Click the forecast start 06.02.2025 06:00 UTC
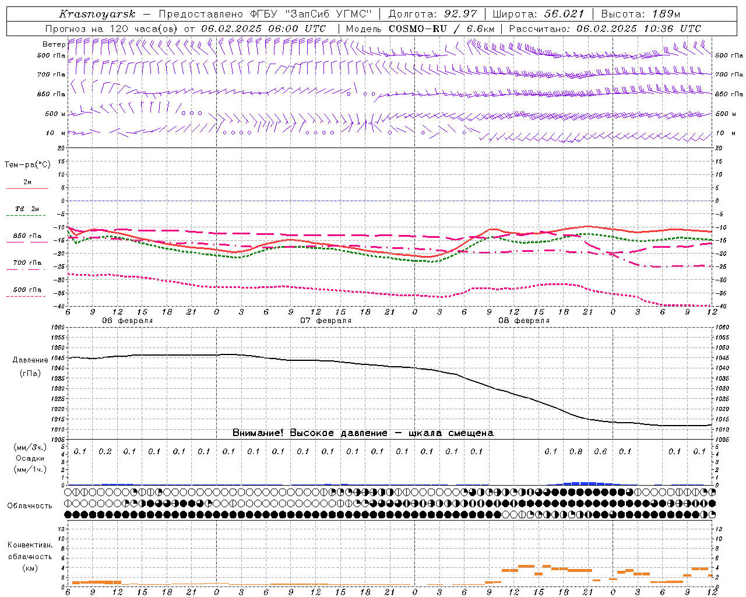 point(263,29)
